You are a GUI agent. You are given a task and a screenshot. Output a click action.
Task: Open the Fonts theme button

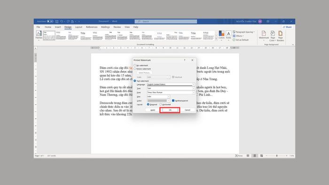point(228,35)
